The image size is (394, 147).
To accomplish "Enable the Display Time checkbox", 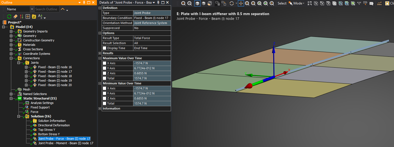I will (x=104, y=48).
